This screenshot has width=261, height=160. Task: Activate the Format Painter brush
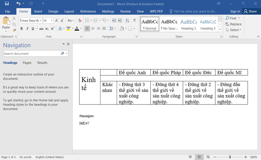[x=14, y=30]
